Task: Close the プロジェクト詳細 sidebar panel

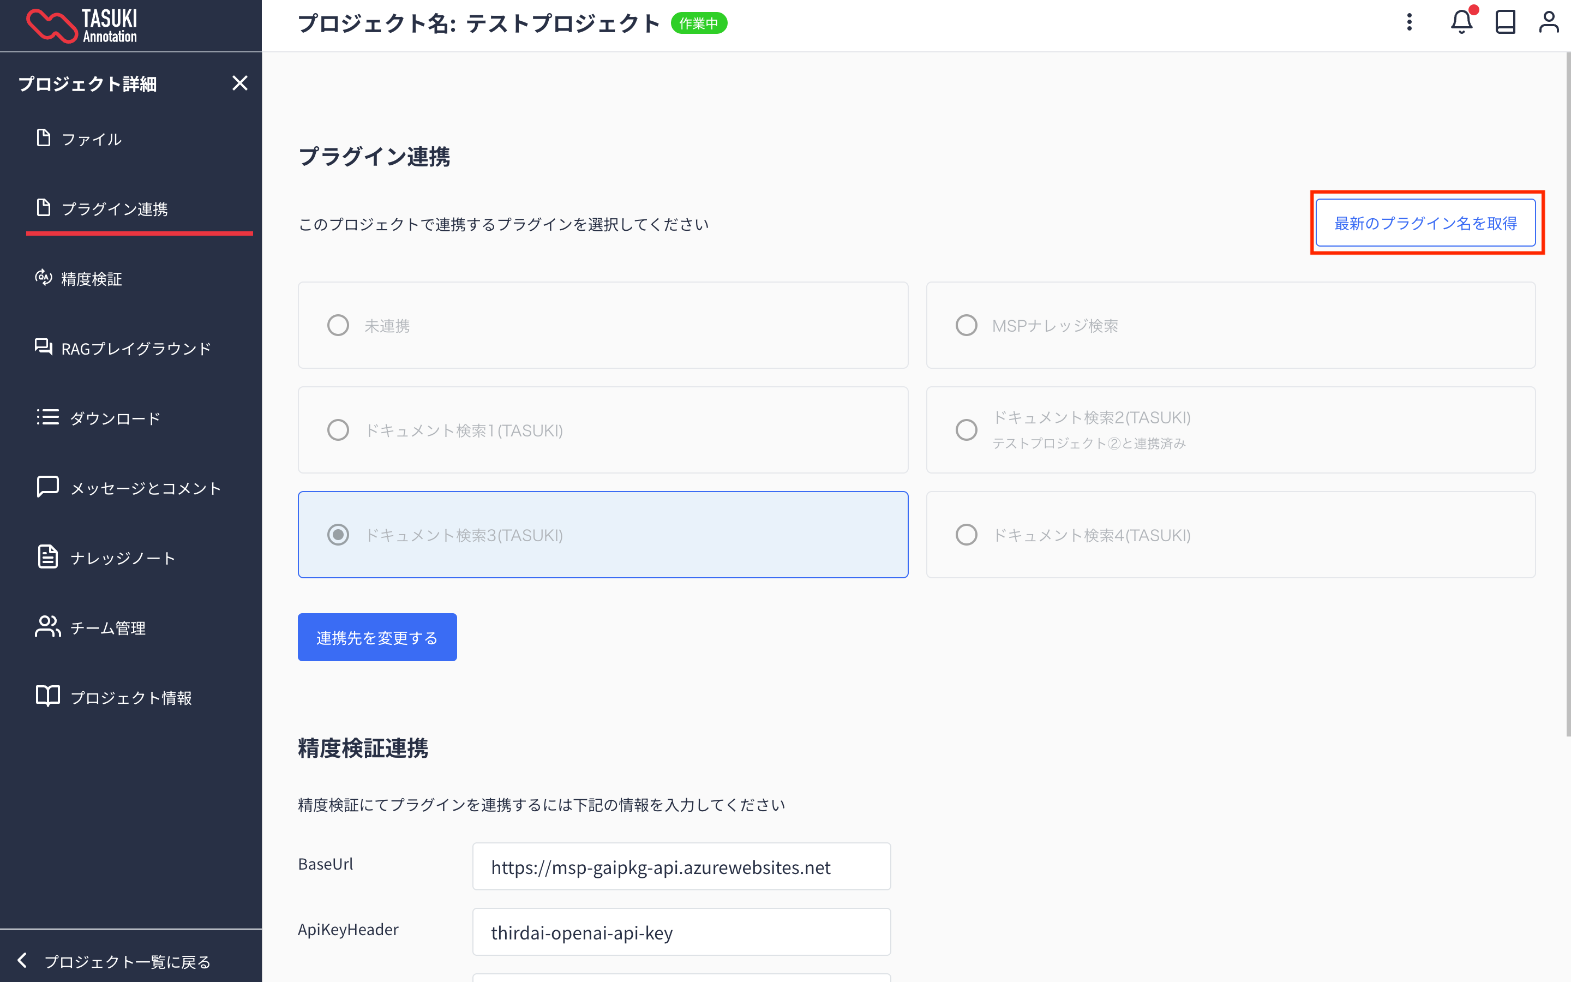Action: point(239,83)
